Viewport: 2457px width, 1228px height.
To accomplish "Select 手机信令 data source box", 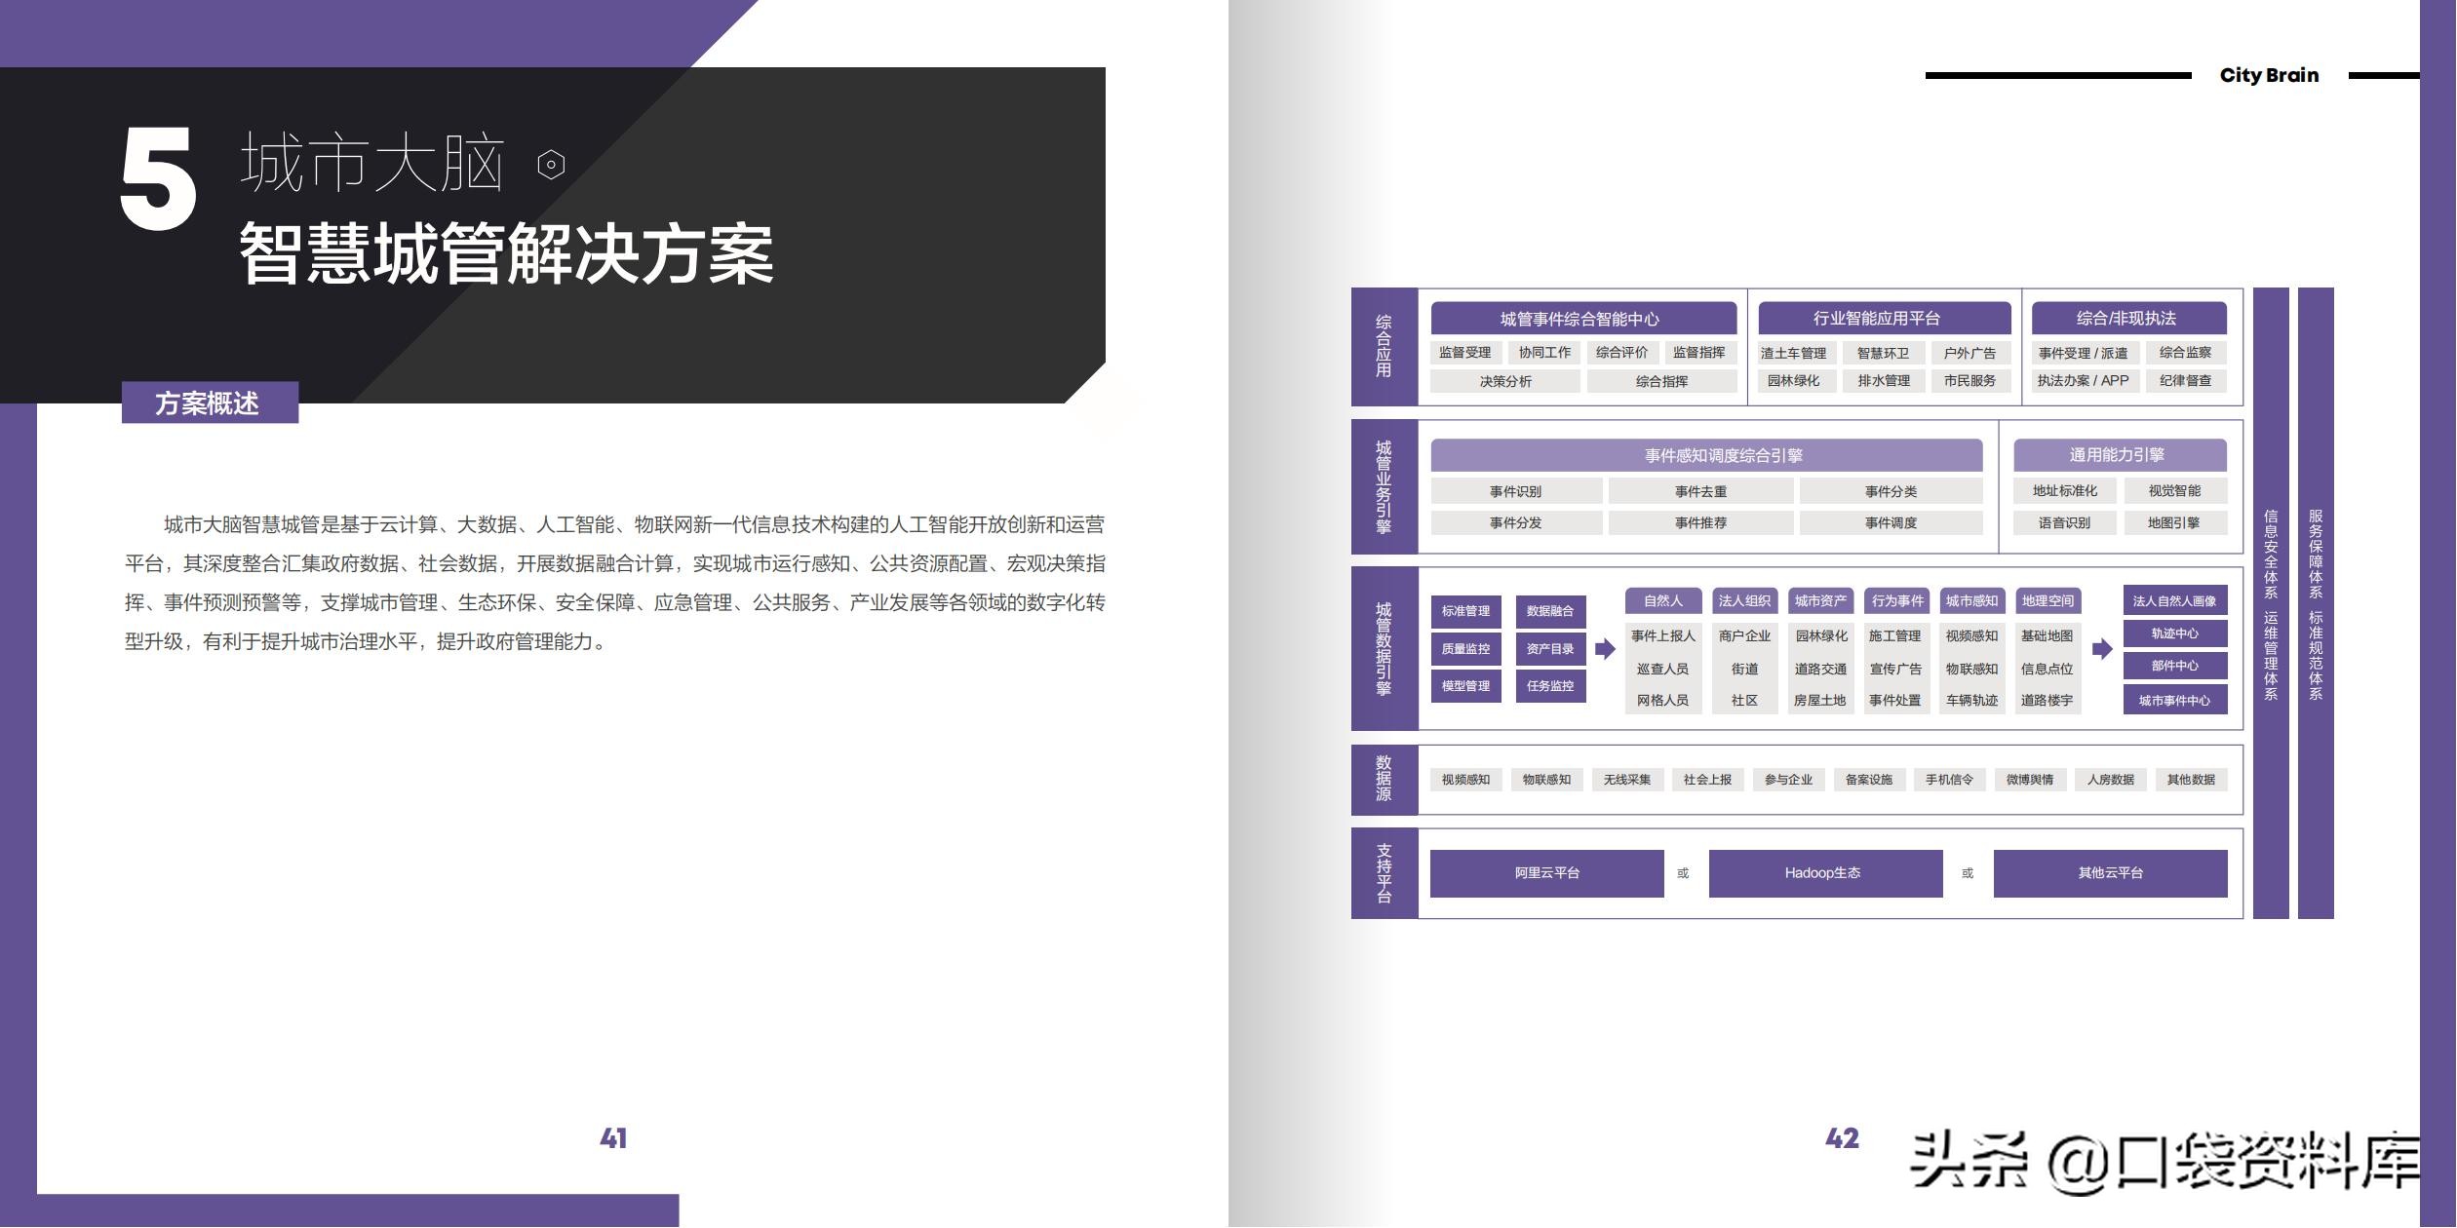I will [1950, 780].
